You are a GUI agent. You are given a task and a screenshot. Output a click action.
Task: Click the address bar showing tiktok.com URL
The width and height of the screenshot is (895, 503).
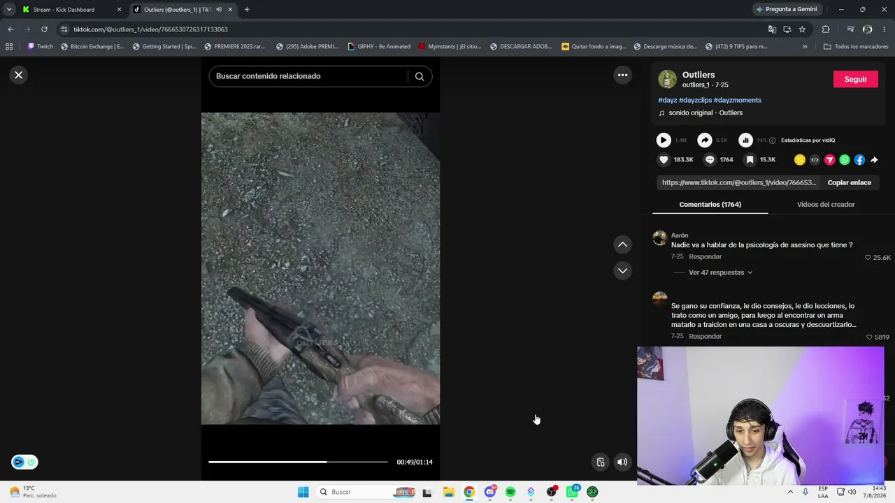[x=413, y=29]
